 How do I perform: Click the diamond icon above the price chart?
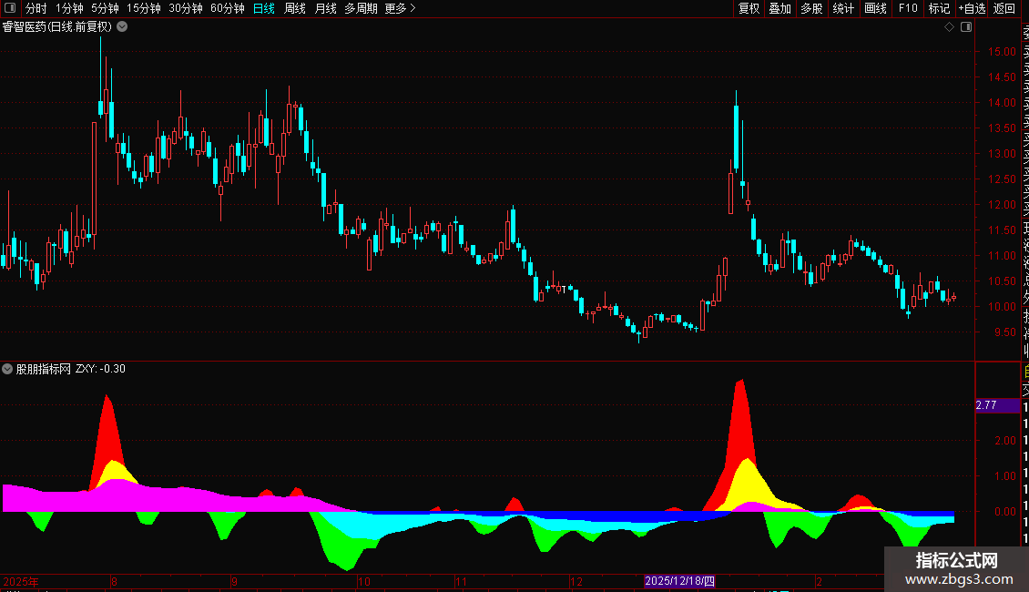click(949, 27)
